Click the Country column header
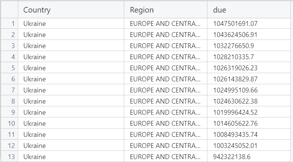 pyautogui.click(x=71, y=10)
